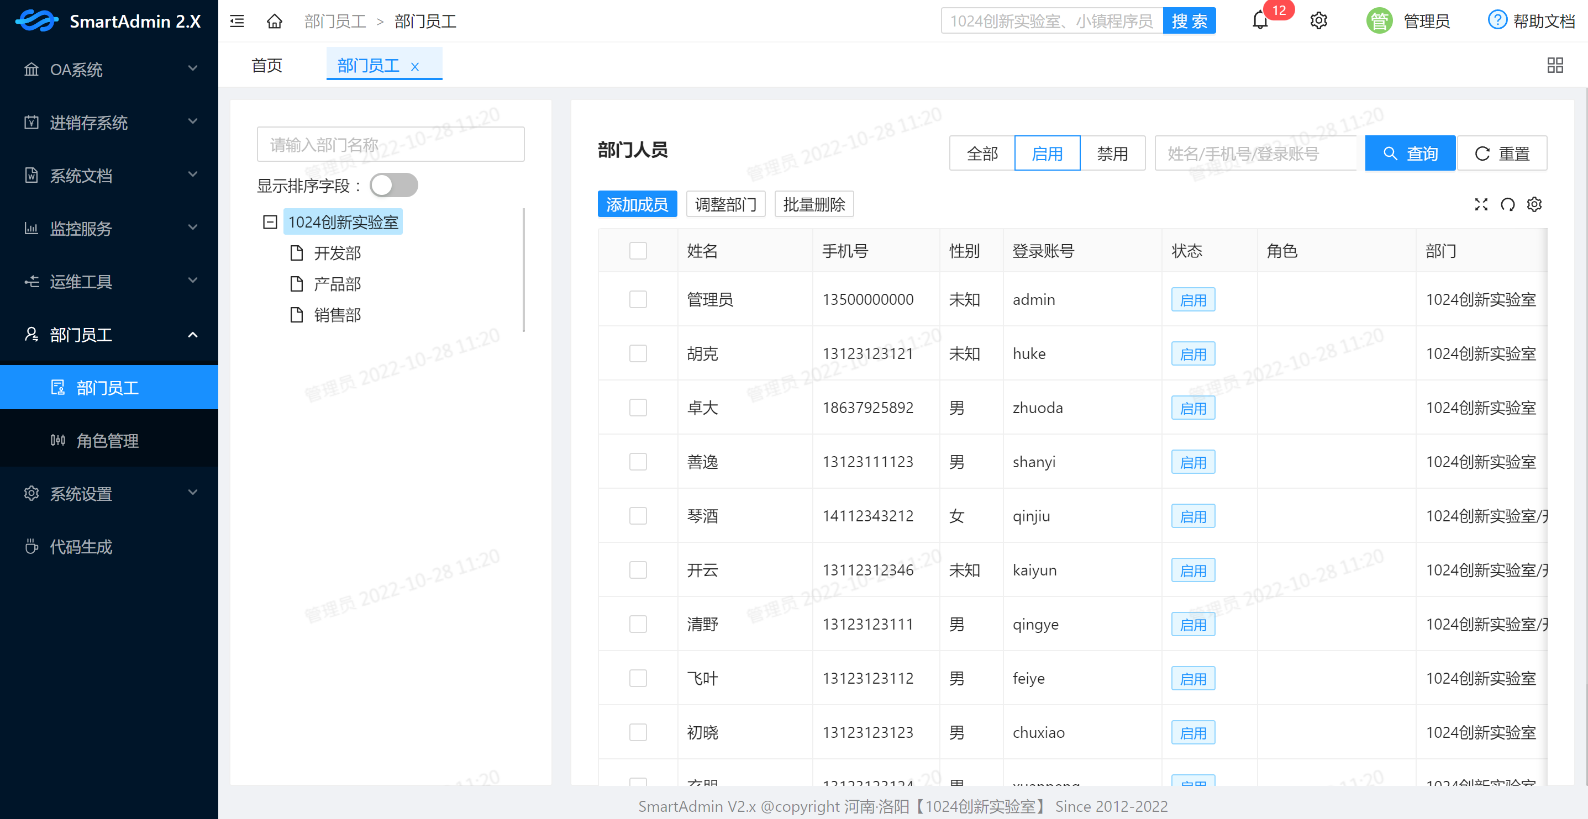Screen dimensions: 1588x819
Task: Select the 禁用 status filter
Action: (x=1112, y=154)
